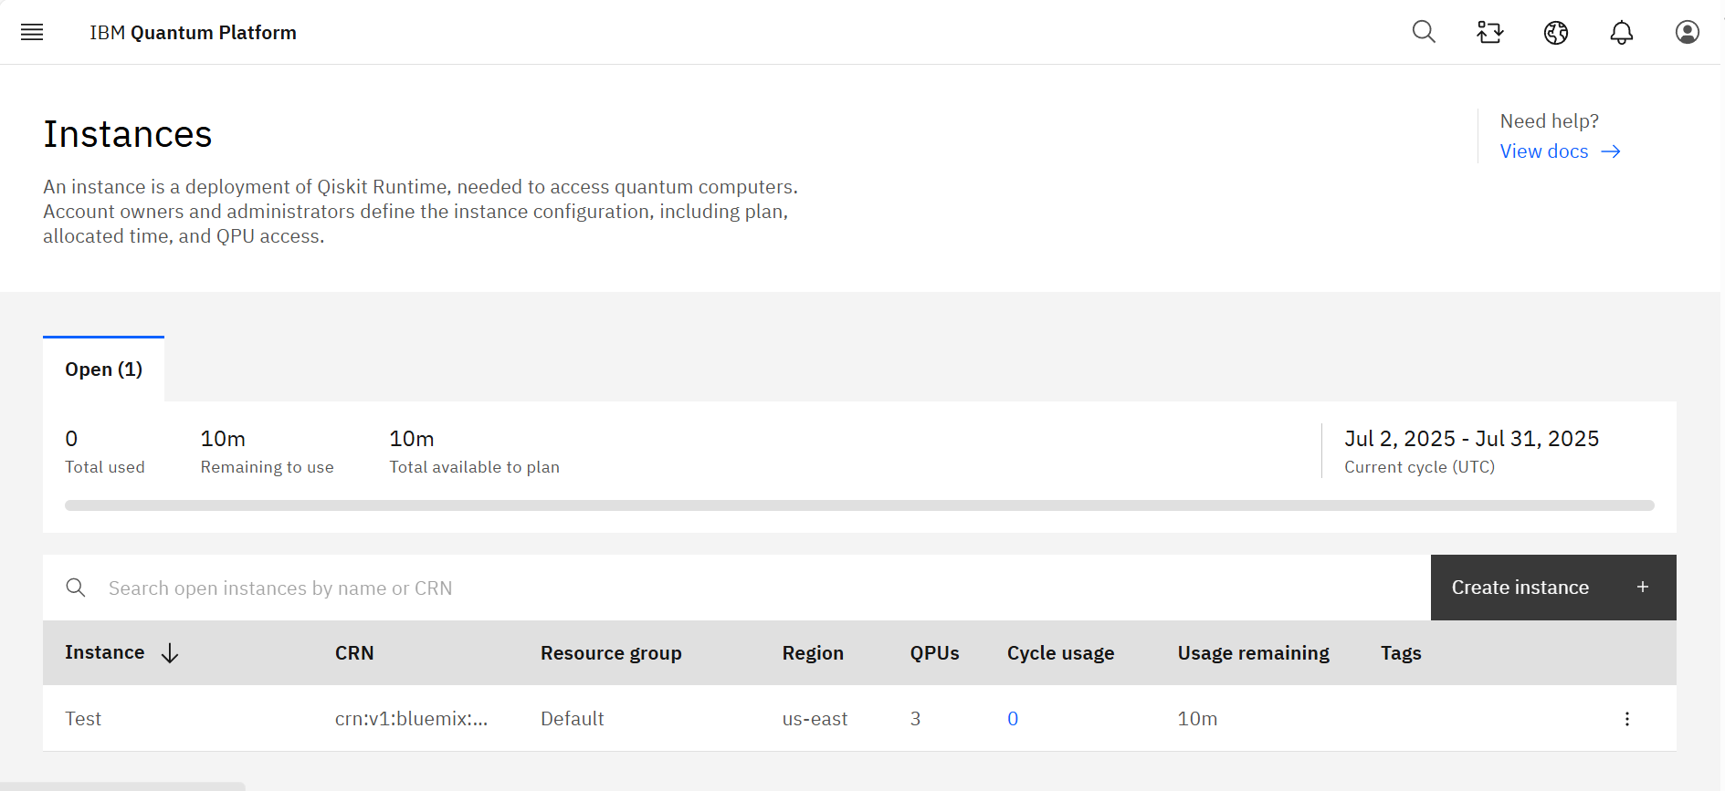Click the search icon in header
1725x791 pixels.
point(1424,33)
